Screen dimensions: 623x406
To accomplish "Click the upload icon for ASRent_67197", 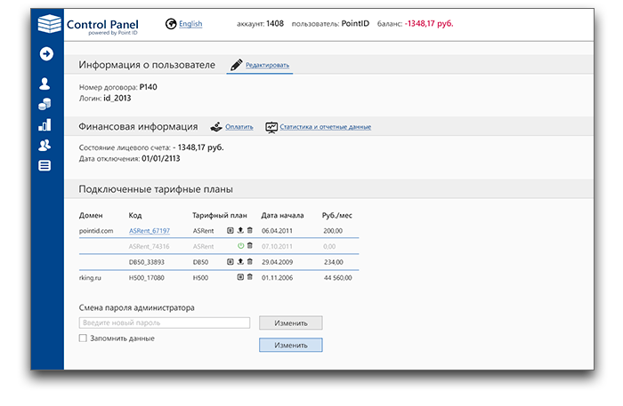I will 240,230.
